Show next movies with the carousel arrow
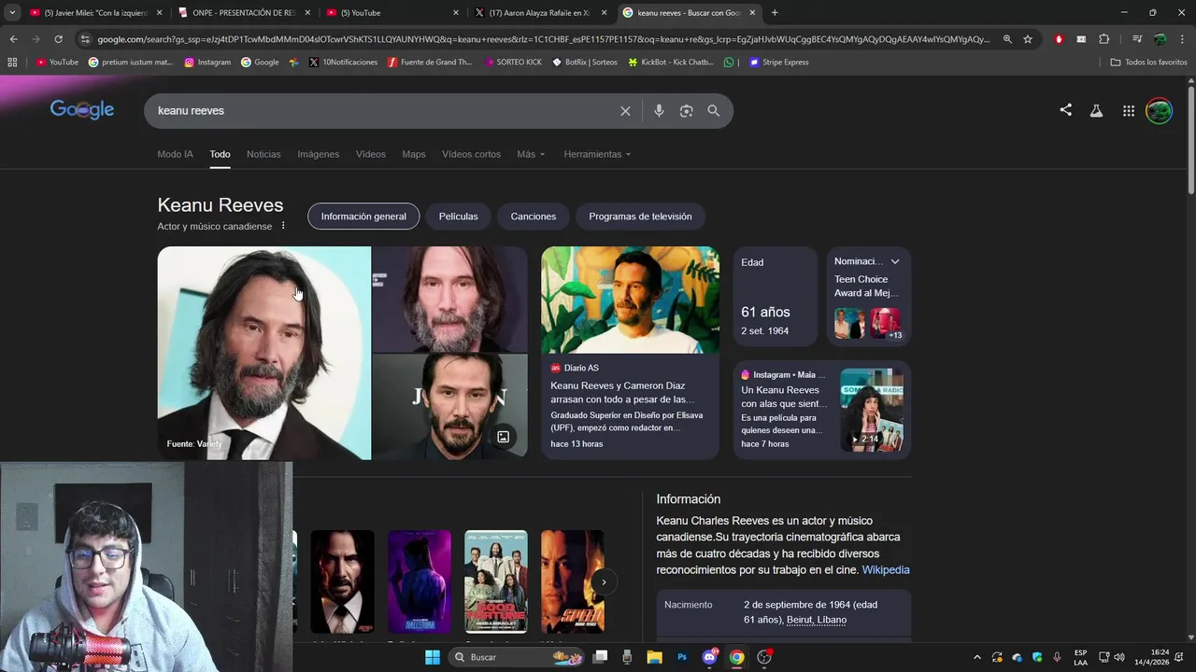The height and width of the screenshot is (672, 1196). [604, 582]
